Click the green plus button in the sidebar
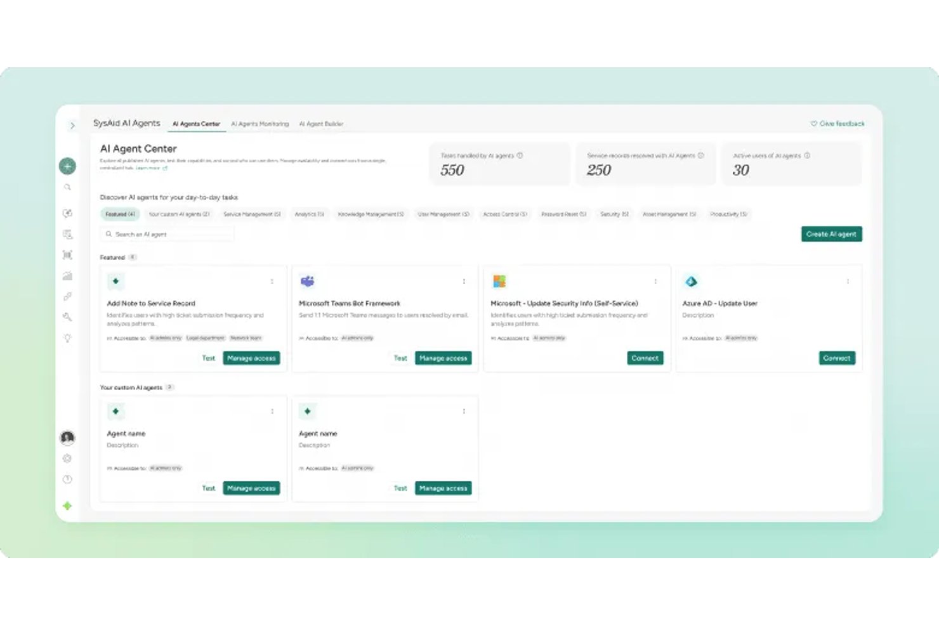The height and width of the screenshot is (626, 939). (x=67, y=166)
